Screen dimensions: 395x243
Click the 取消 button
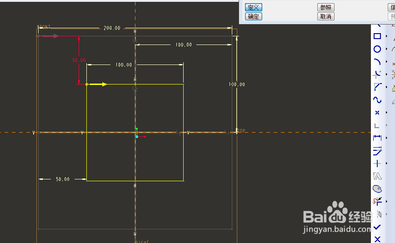(326, 16)
